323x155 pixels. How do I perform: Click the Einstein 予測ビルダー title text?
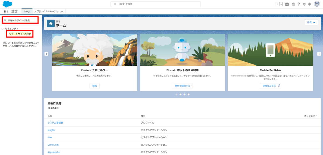[x=94, y=70]
